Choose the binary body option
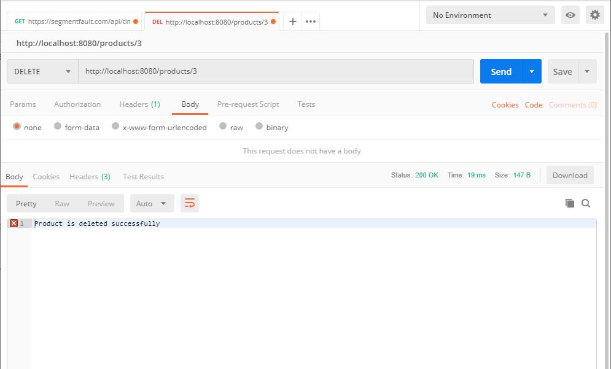 coord(271,127)
